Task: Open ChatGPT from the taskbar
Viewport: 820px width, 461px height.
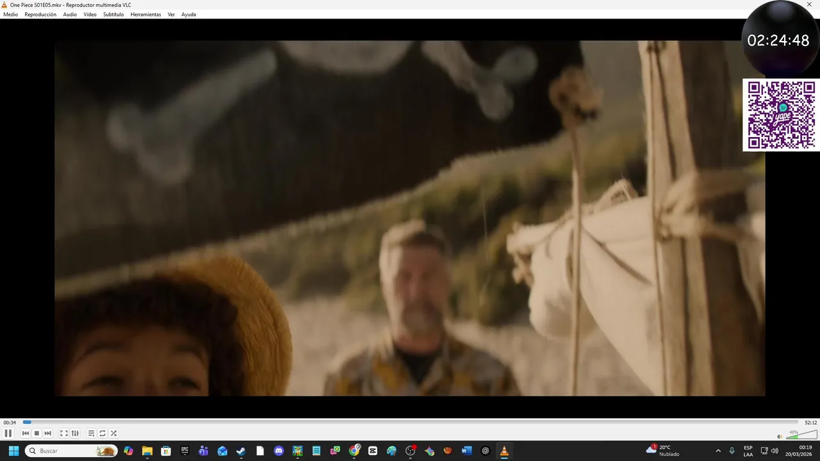Action: 486,451
